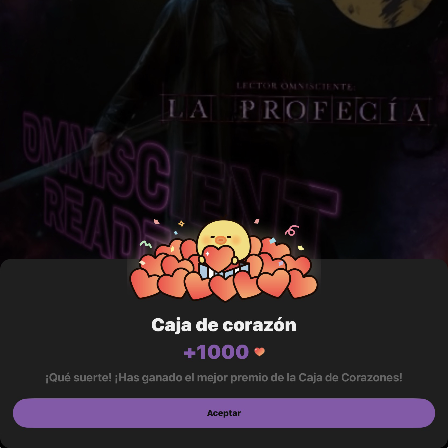
Task: Click the "¡Qué suerte!" message text
Action: tap(78, 377)
